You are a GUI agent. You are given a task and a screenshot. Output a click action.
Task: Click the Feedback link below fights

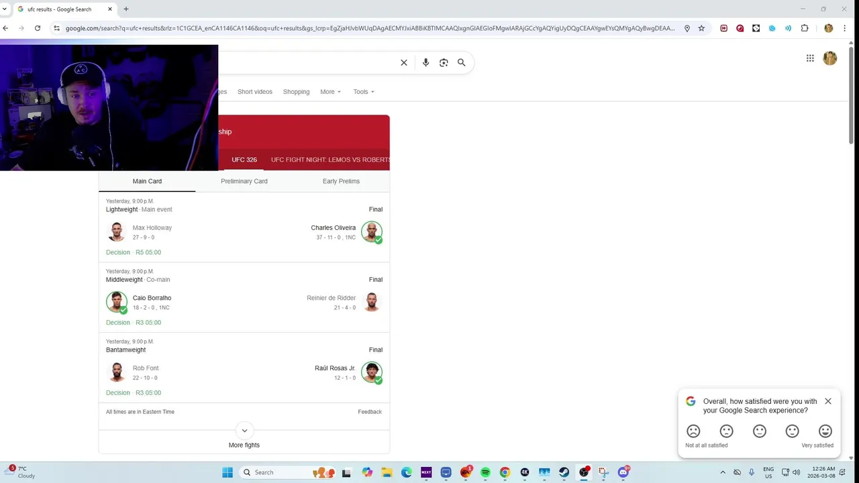point(370,412)
